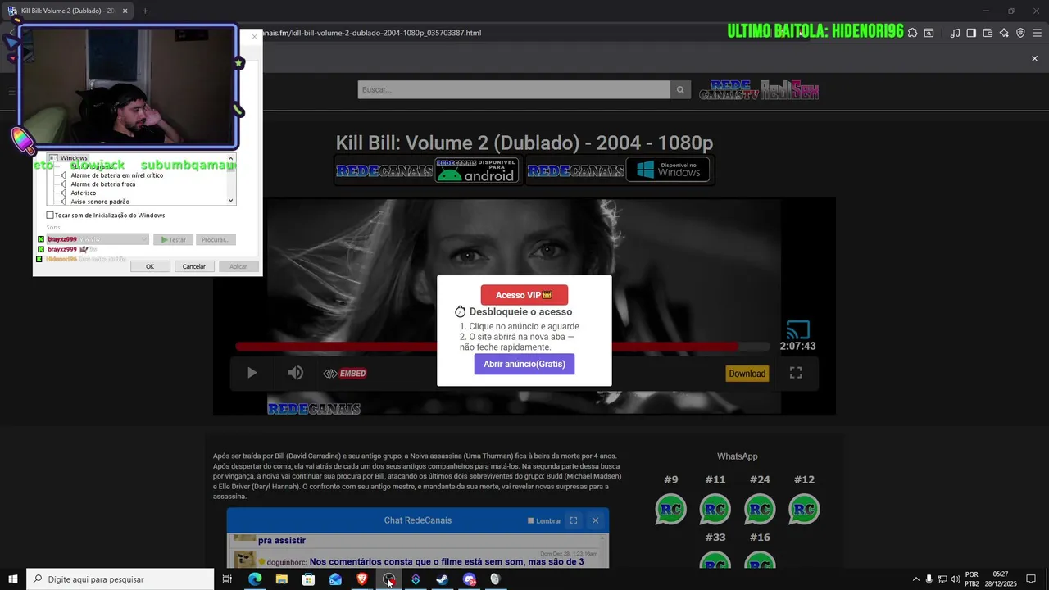Mute the video player volume
1049x590 pixels.
(x=295, y=373)
